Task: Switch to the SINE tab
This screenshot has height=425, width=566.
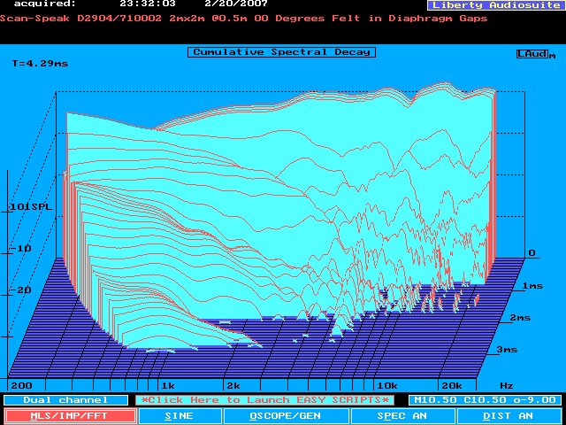Action: click(180, 415)
